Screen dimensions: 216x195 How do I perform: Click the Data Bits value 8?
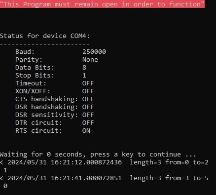[84, 68]
